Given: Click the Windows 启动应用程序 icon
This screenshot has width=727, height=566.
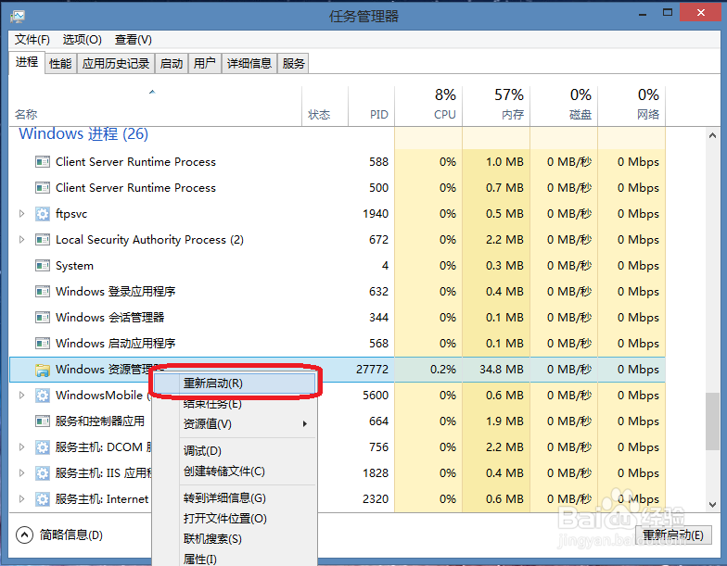Looking at the screenshot, I should 43,343.
